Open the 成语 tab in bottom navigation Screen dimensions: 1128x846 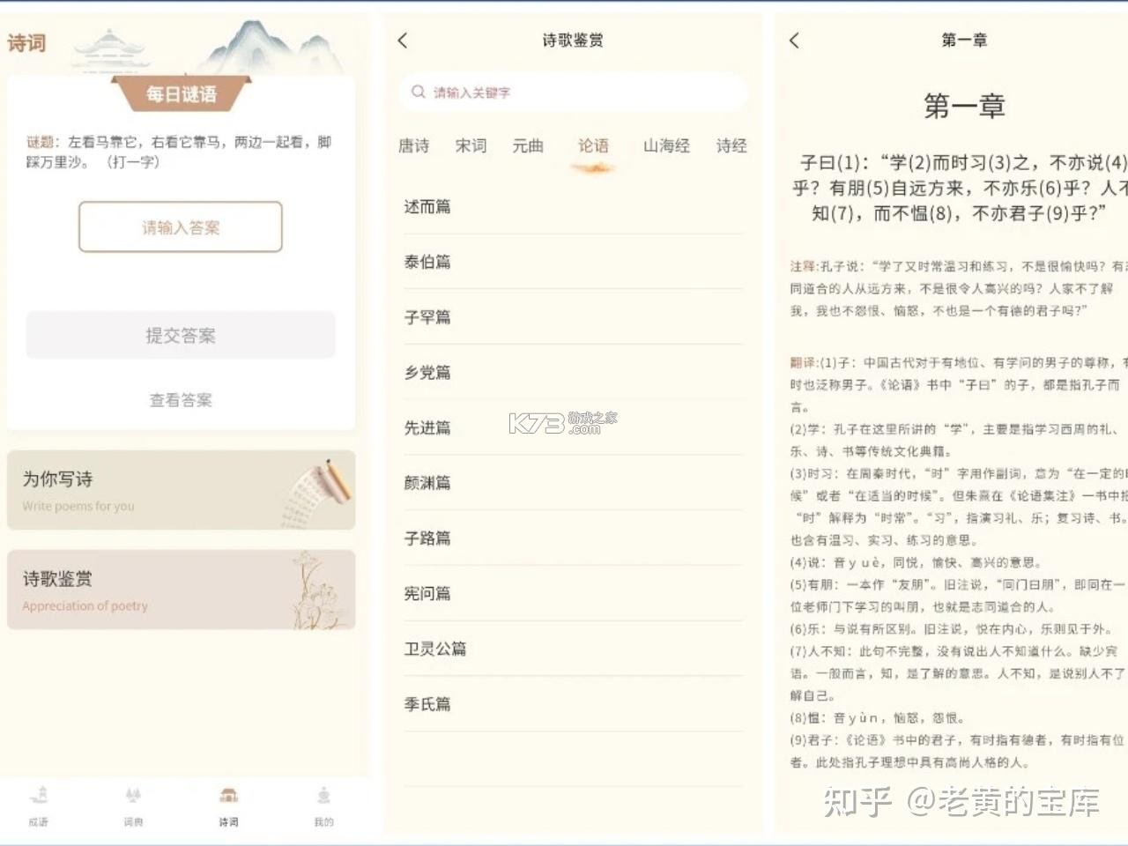(38, 805)
